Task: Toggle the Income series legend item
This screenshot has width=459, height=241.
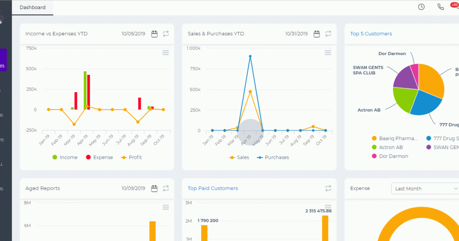Action: pyautogui.click(x=65, y=157)
